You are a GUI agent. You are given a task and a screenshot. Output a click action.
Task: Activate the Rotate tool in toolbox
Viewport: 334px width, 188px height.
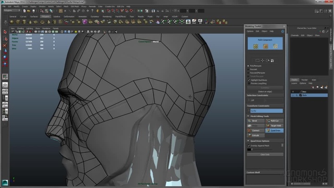coord(5,57)
